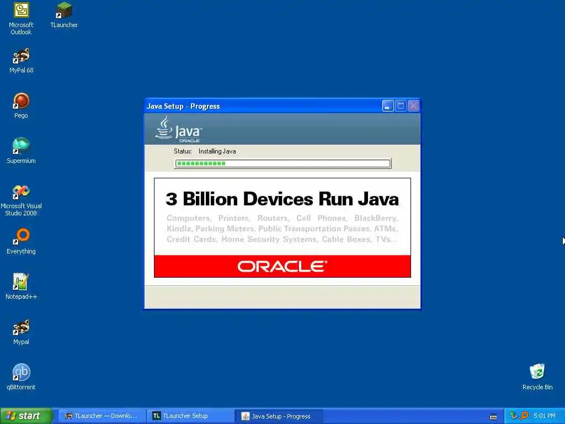Click the qBittorrent desktop icon

coord(21,377)
